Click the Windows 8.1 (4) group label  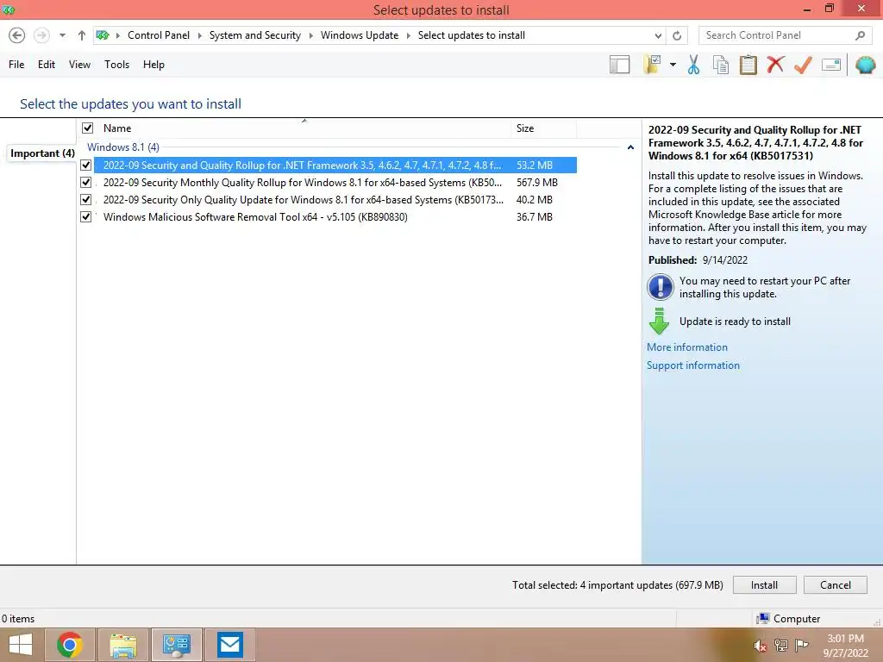(123, 147)
